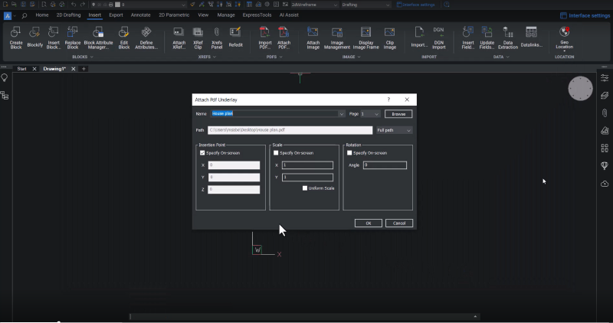
Task: Add a new drawing tab
Action: [x=84, y=69]
